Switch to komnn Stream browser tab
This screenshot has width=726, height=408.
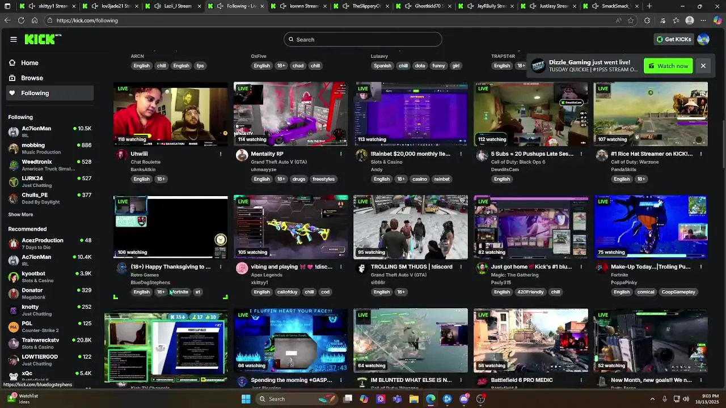pos(298,6)
